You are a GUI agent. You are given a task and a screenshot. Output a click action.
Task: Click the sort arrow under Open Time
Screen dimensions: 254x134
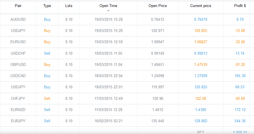point(108,11)
